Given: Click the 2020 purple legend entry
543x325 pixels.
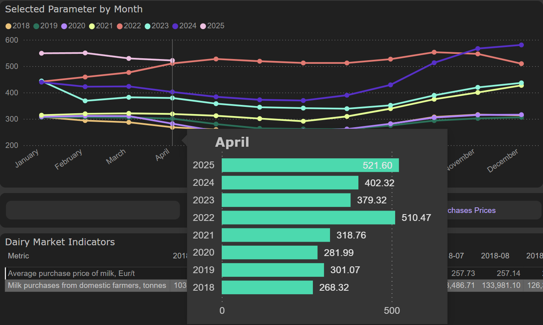Looking at the screenshot, I should click(64, 26).
